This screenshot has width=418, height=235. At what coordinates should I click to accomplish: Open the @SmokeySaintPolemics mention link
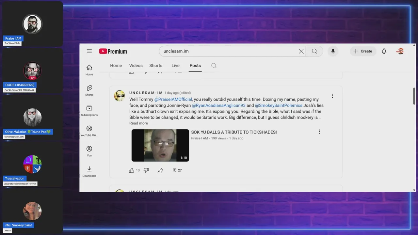[279, 105]
